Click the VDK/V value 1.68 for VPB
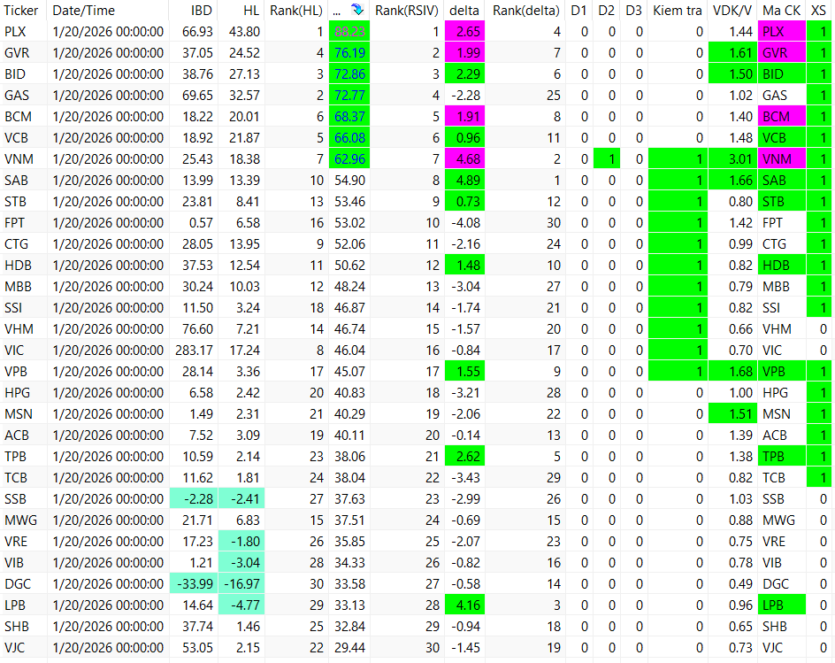The height and width of the screenshot is (663, 835). tap(732, 372)
